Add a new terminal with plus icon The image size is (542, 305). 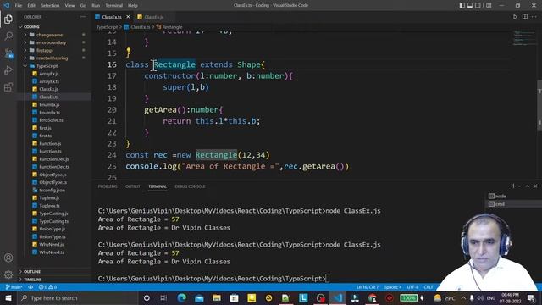point(514,186)
